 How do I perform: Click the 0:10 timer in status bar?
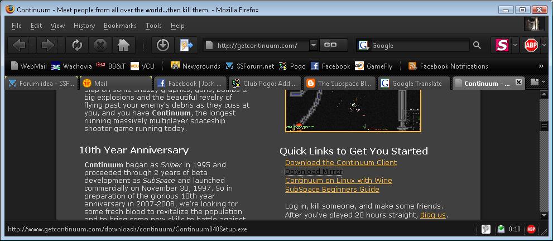[514, 229]
